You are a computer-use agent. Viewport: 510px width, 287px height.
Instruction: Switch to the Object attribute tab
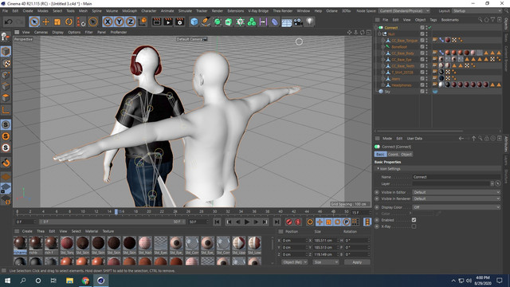click(x=406, y=154)
